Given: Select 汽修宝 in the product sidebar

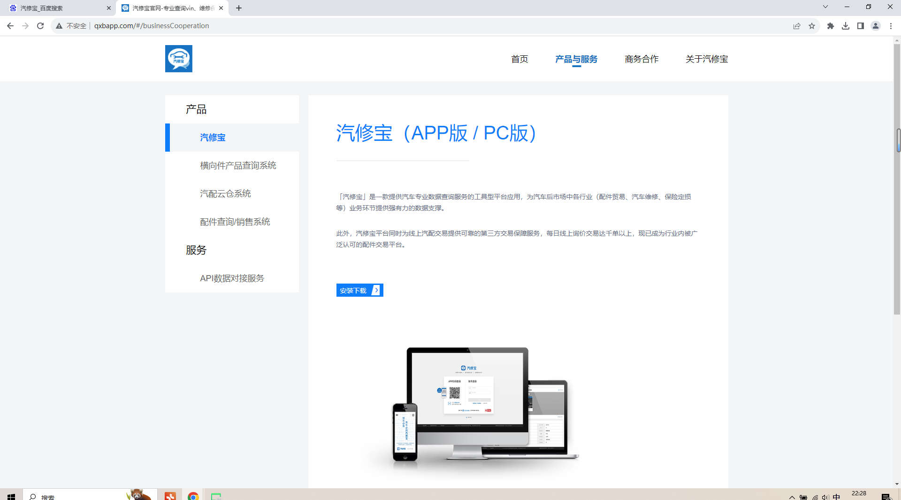Looking at the screenshot, I should [x=232, y=138].
